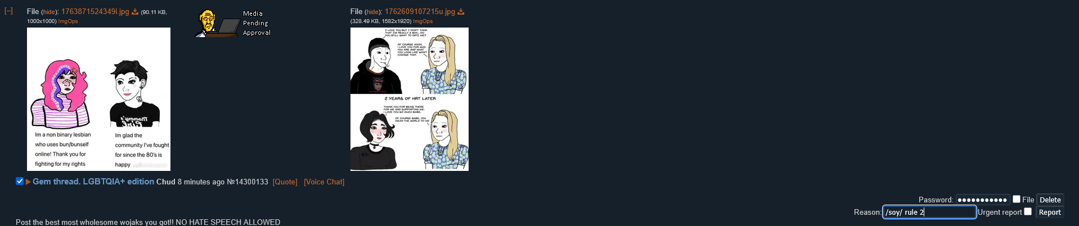Click the Report button

tap(1050, 213)
